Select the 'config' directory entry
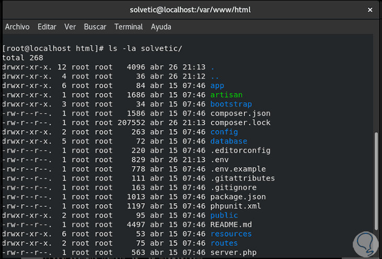Image resolution: width=382 pixels, height=259 pixels. click(x=224, y=132)
